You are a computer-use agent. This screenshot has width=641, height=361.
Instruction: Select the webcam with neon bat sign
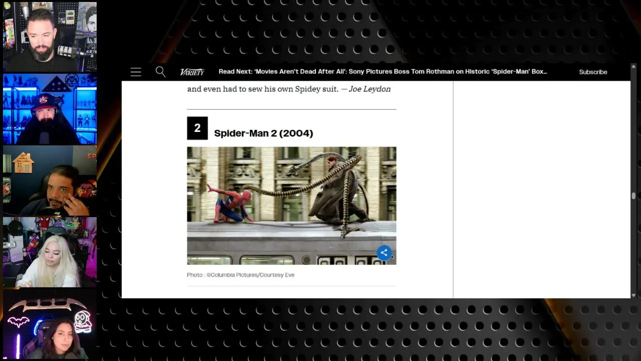[50, 324]
